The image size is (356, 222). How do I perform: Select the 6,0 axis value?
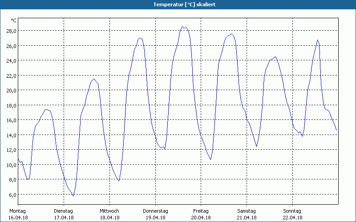pos(12,194)
